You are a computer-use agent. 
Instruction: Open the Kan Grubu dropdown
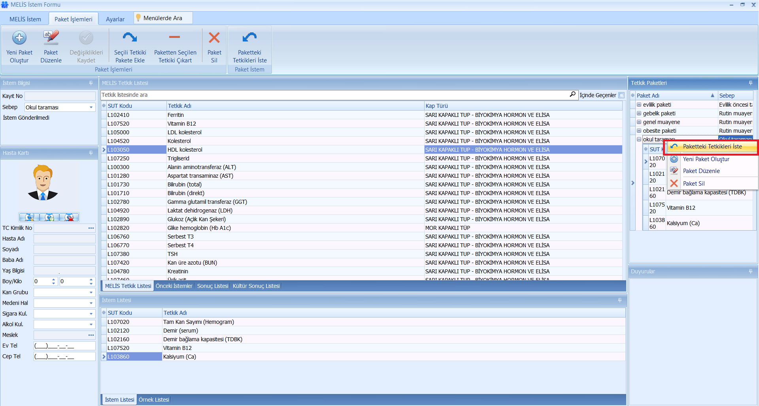coord(91,292)
